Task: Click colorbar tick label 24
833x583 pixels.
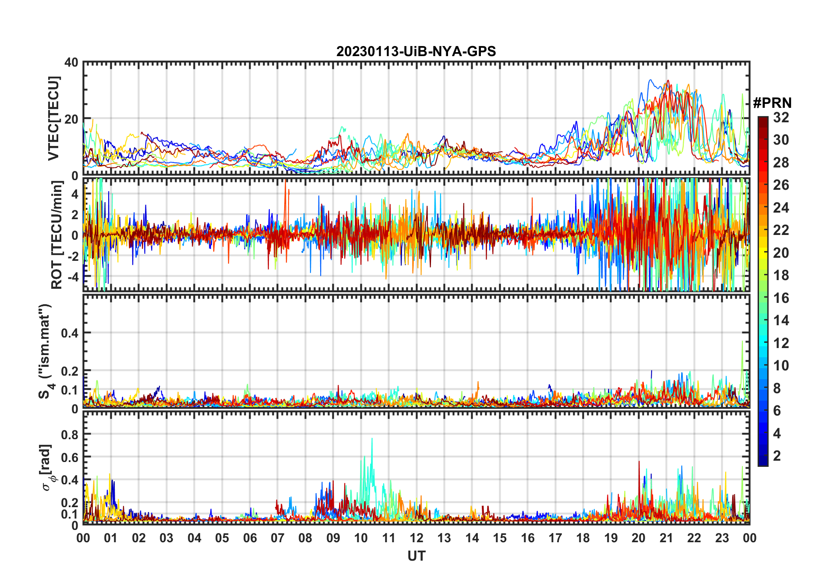Action: pos(781,208)
